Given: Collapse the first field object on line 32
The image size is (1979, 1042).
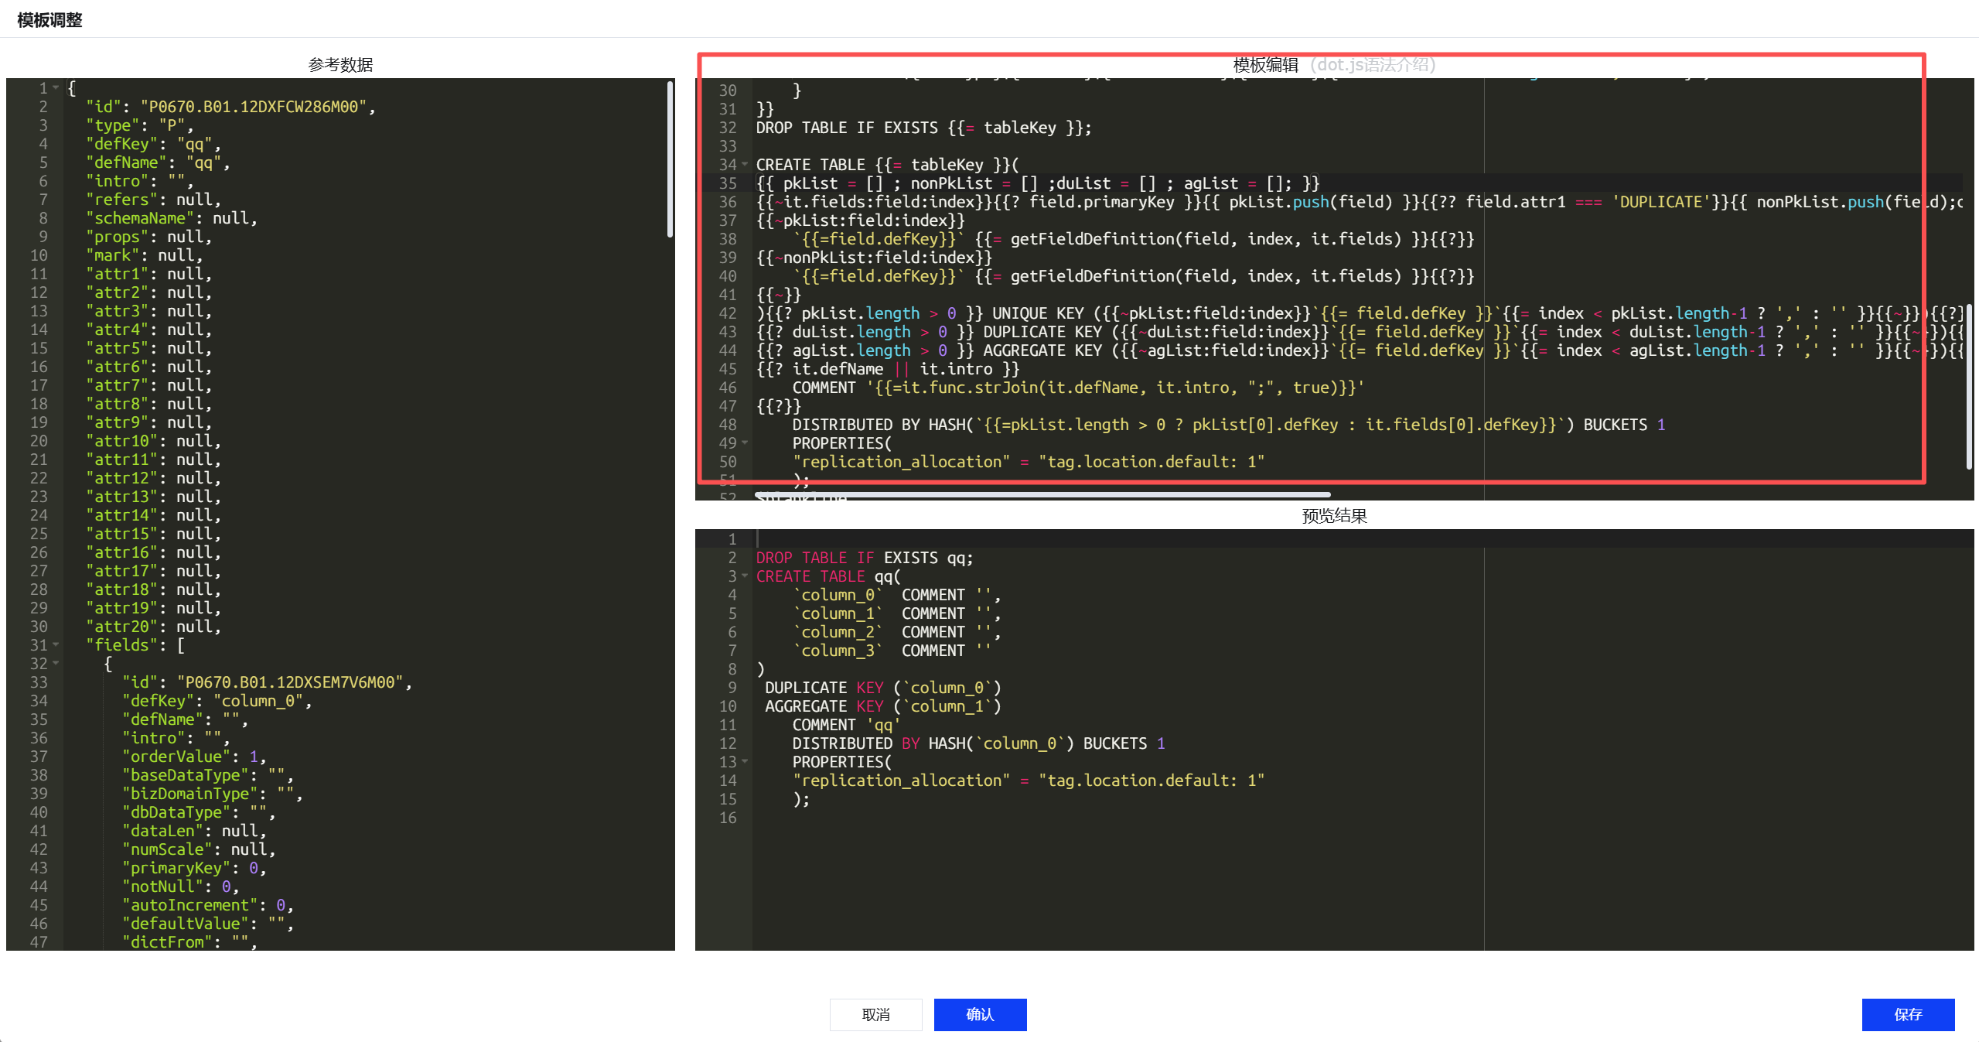Looking at the screenshot, I should (x=56, y=664).
